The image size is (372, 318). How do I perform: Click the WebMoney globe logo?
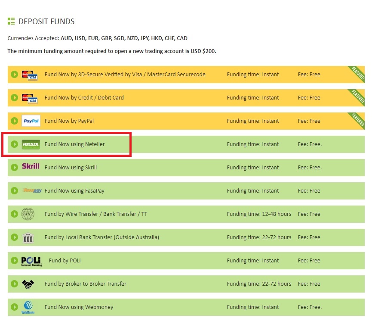(28, 307)
